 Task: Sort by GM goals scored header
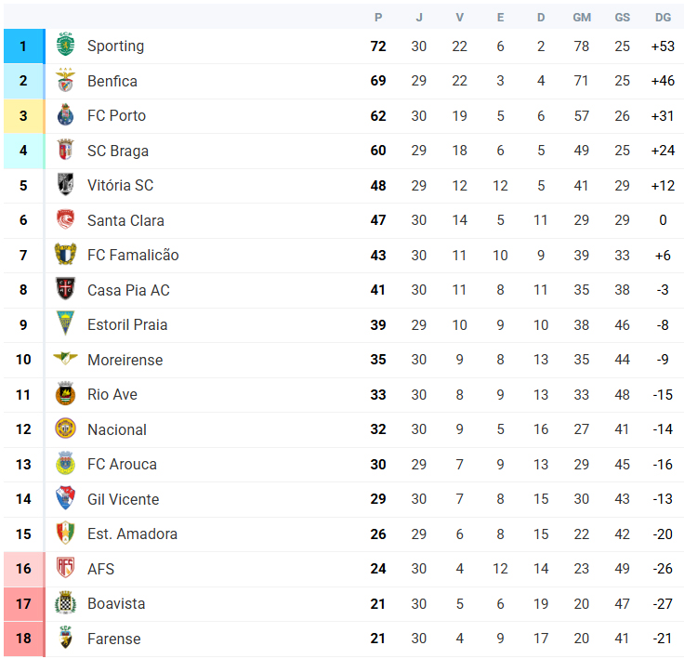pos(582,18)
